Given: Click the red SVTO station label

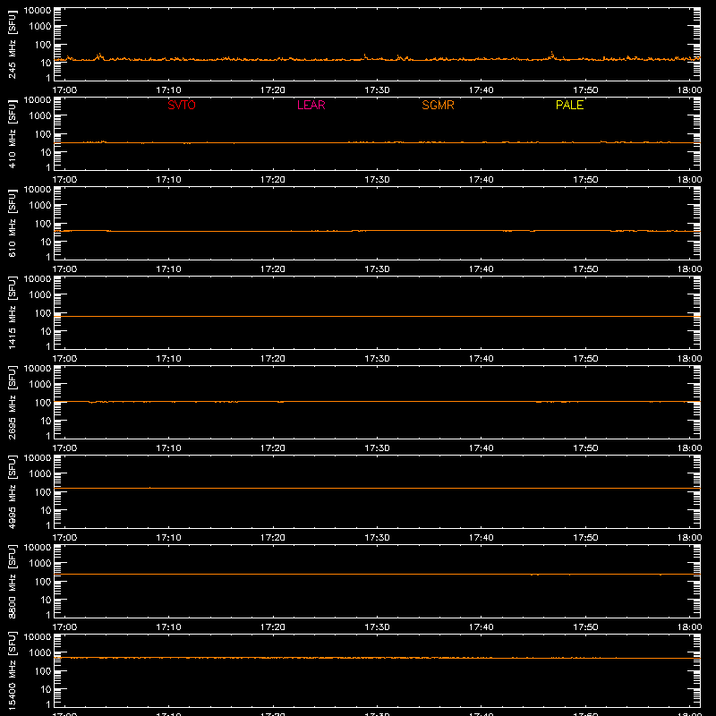Looking at the screenshot, I should point(182,105).
